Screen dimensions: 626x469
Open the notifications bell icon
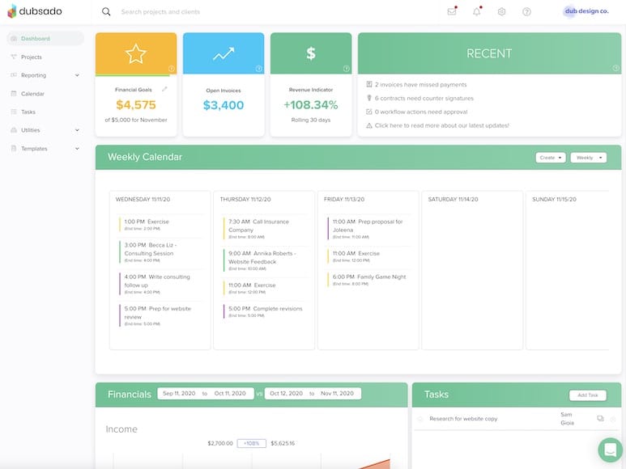pyautogui.click(x=477, y=11)
